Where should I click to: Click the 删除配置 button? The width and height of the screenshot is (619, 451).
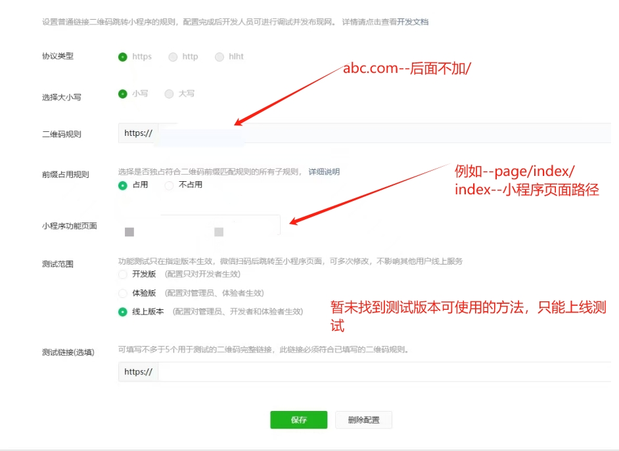point(363,420)
